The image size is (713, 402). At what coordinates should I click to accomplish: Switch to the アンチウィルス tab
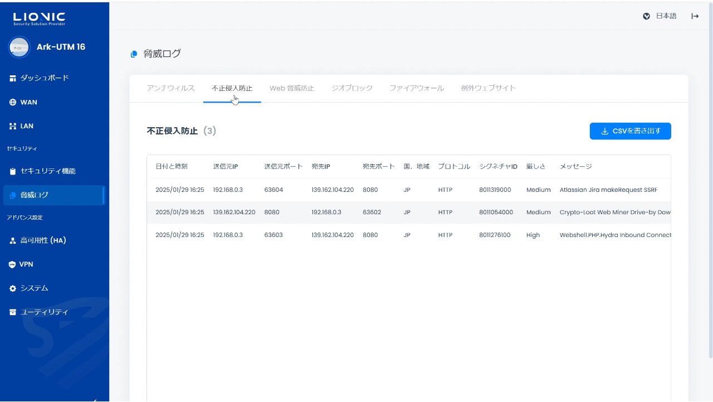(170, 88)
